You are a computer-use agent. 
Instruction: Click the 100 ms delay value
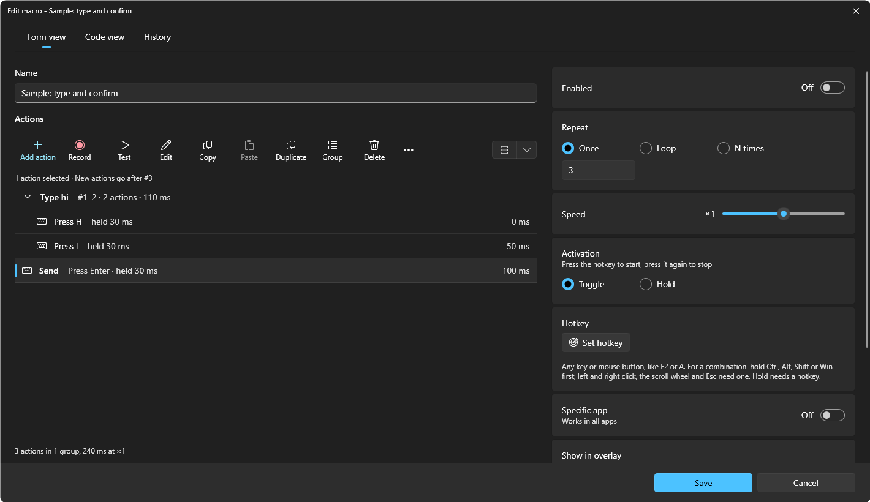coord(516,271)
